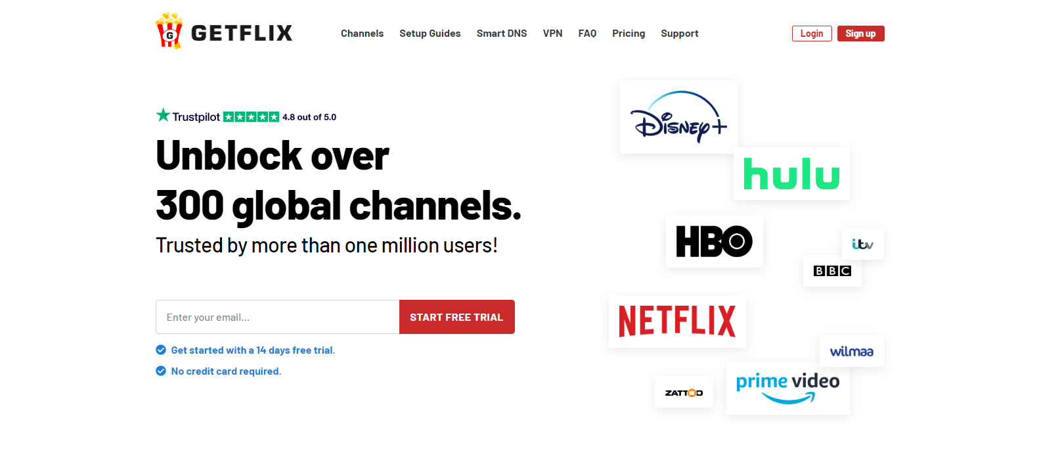The image size is (1039, 449).
Task: Click the 4.8 out of 5.0 rating text
Action: 309,117
